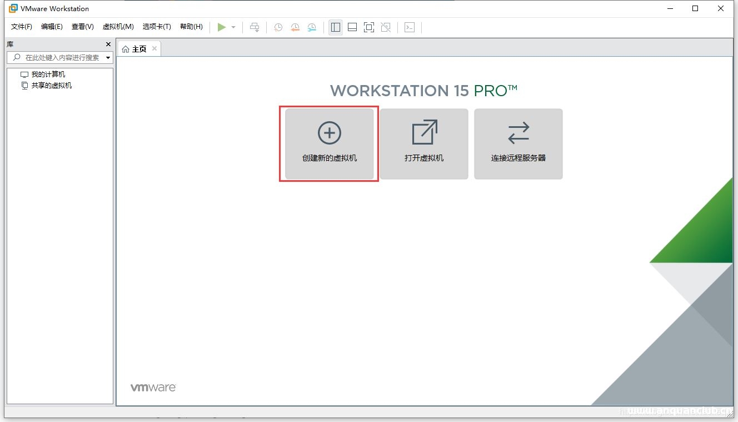Click the Send Ctrl+Alt+Del icon
This screenshot has height=422, width=738.
tap(255, 27)
